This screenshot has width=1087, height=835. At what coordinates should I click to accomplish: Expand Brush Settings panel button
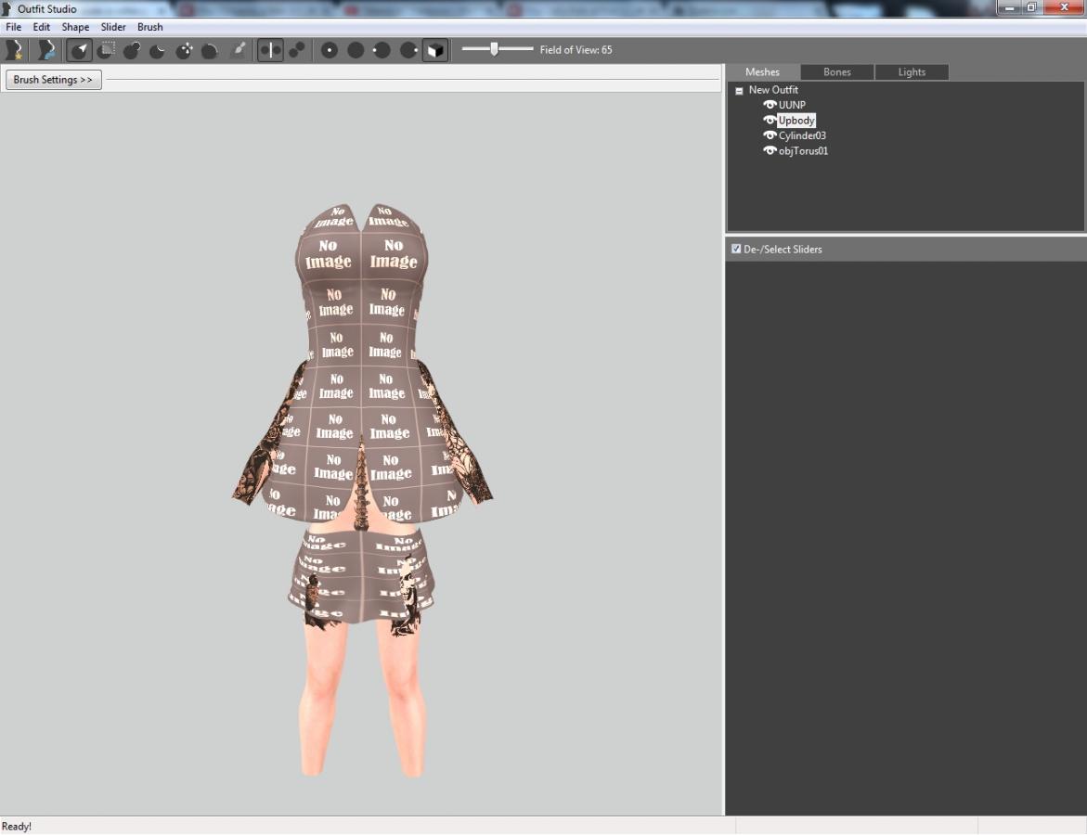click(54, 80)
